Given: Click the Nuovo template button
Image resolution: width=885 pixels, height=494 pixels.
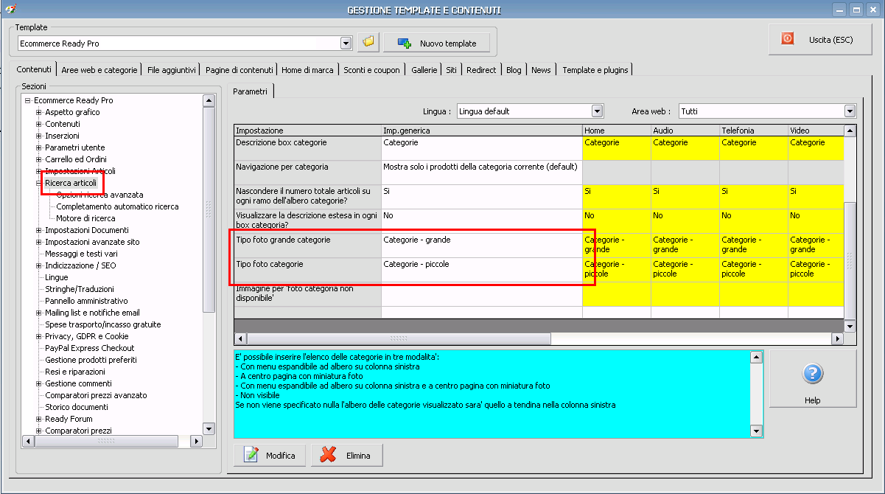Looking at the screenshot, I should pyautogui.click(x=436, y=44).
